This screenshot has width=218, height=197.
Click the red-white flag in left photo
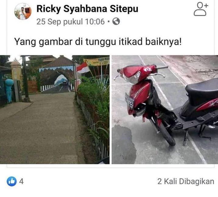83,68
